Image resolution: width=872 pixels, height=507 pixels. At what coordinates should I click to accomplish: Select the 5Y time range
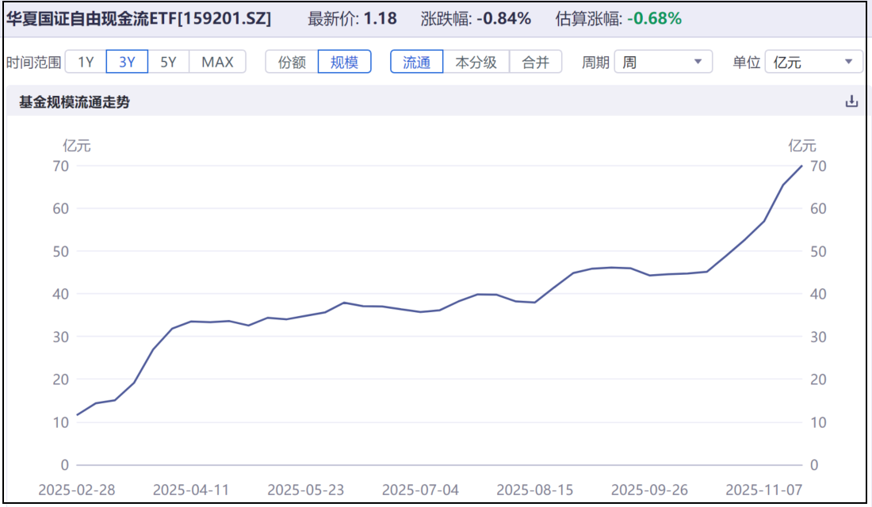tap(167, 61)
